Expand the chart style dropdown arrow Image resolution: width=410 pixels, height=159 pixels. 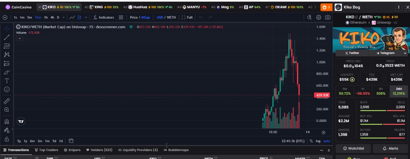85,17
